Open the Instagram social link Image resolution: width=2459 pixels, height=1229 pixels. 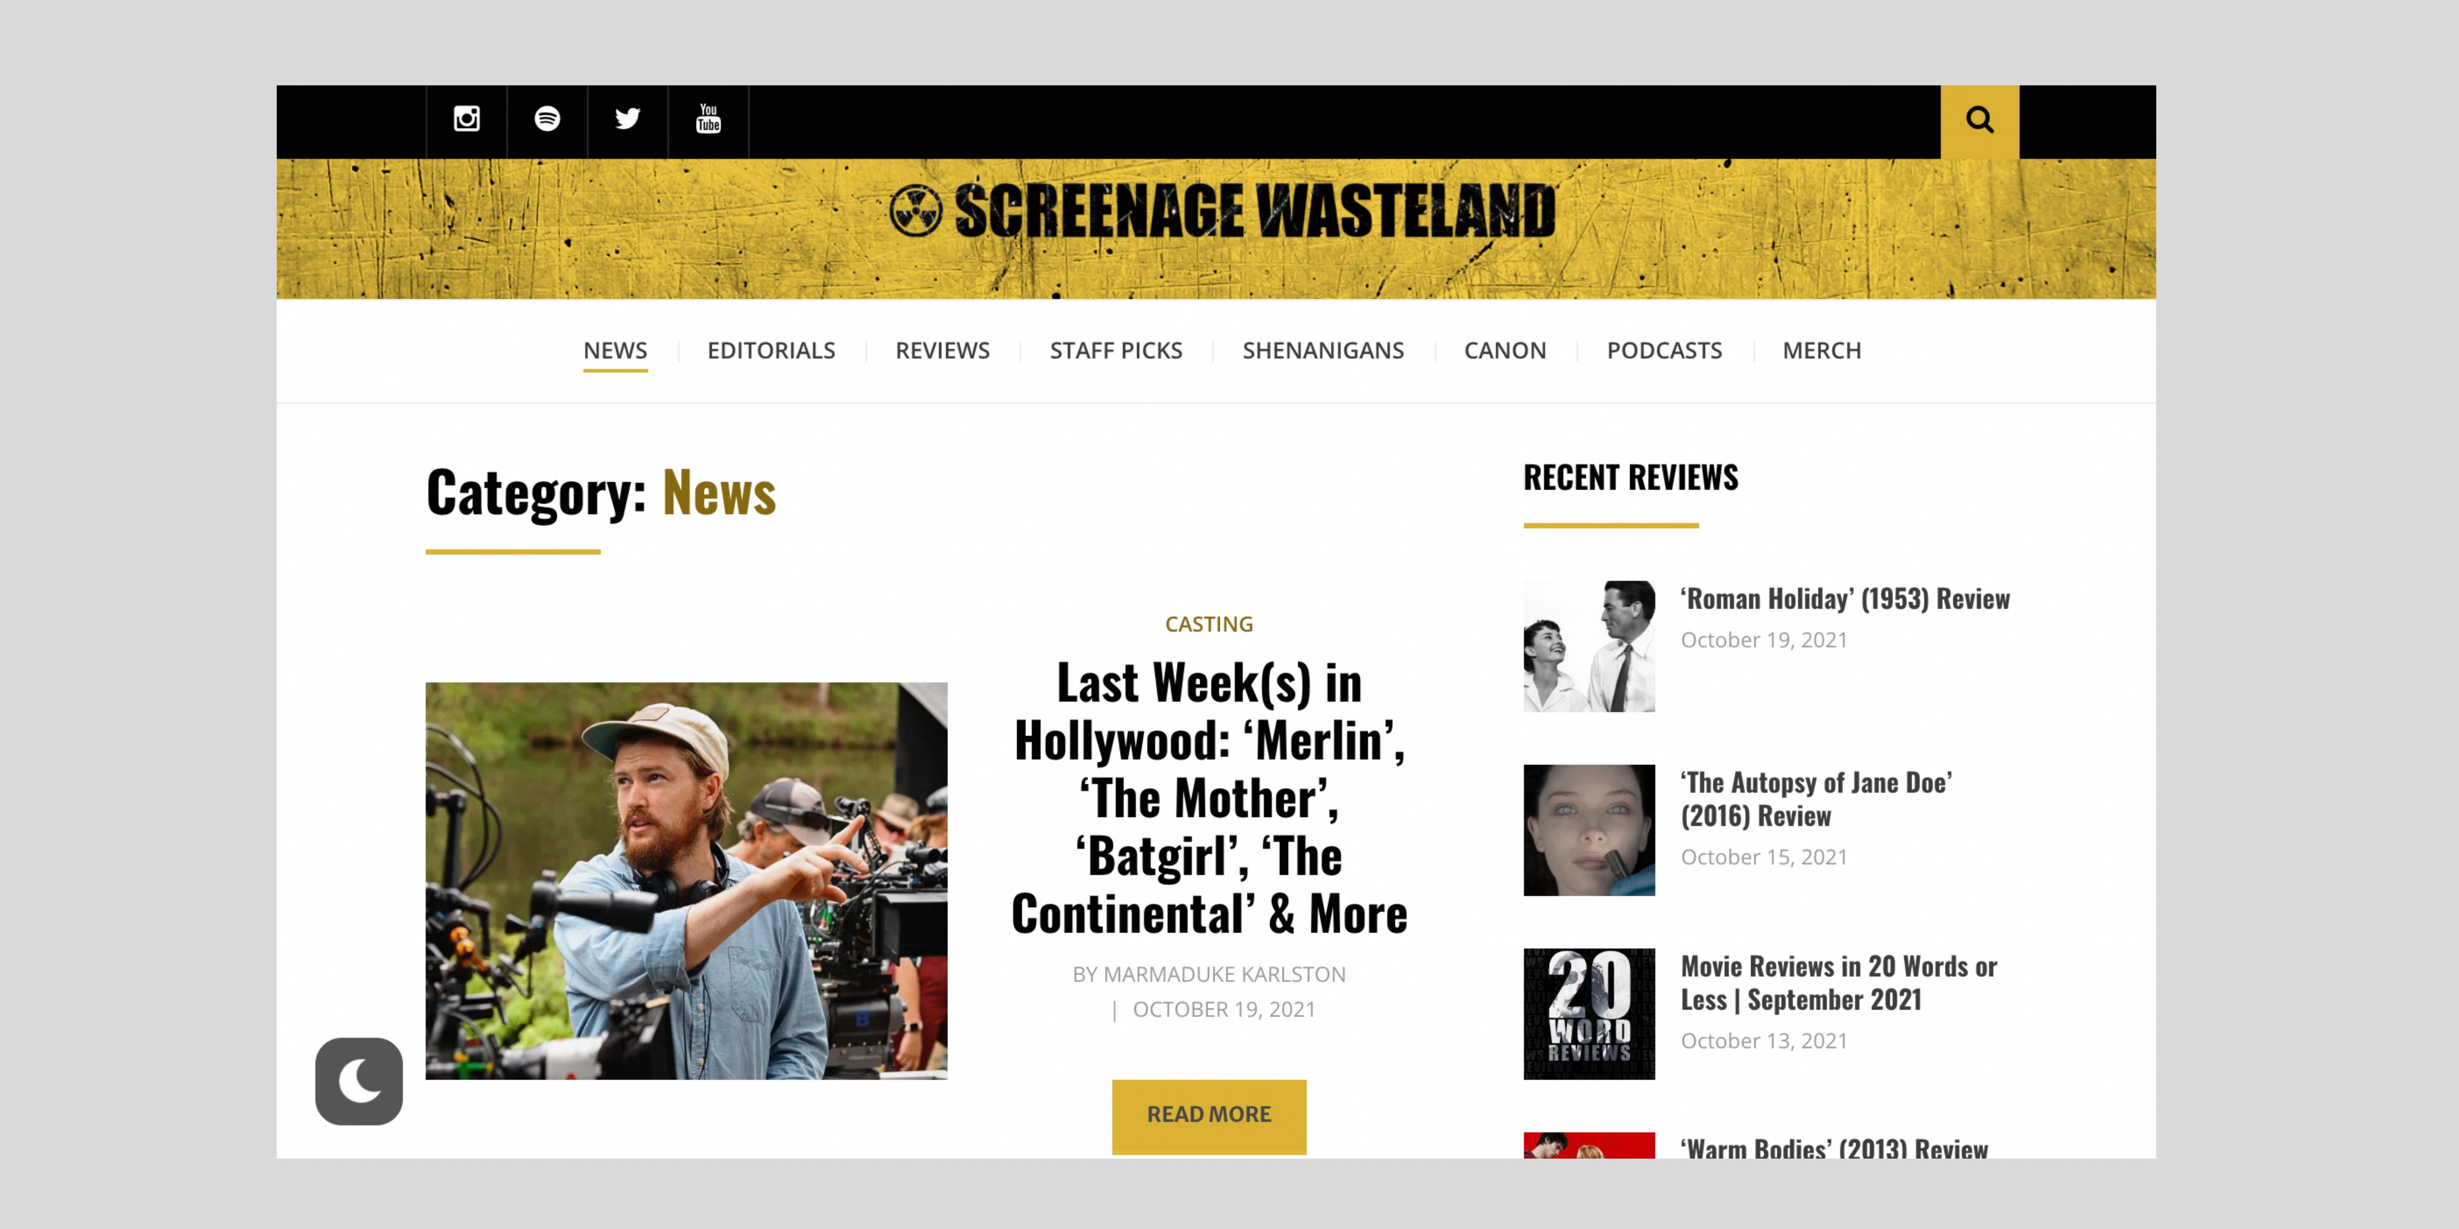pos(466,119)
